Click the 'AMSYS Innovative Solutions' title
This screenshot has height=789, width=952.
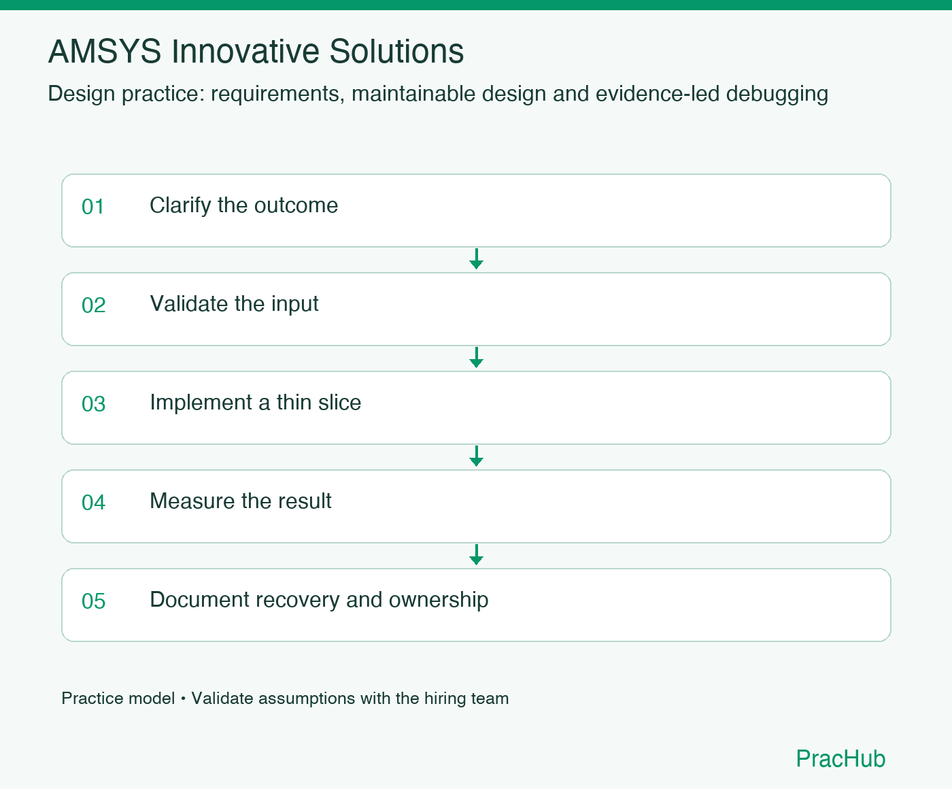tap(256, 52)
